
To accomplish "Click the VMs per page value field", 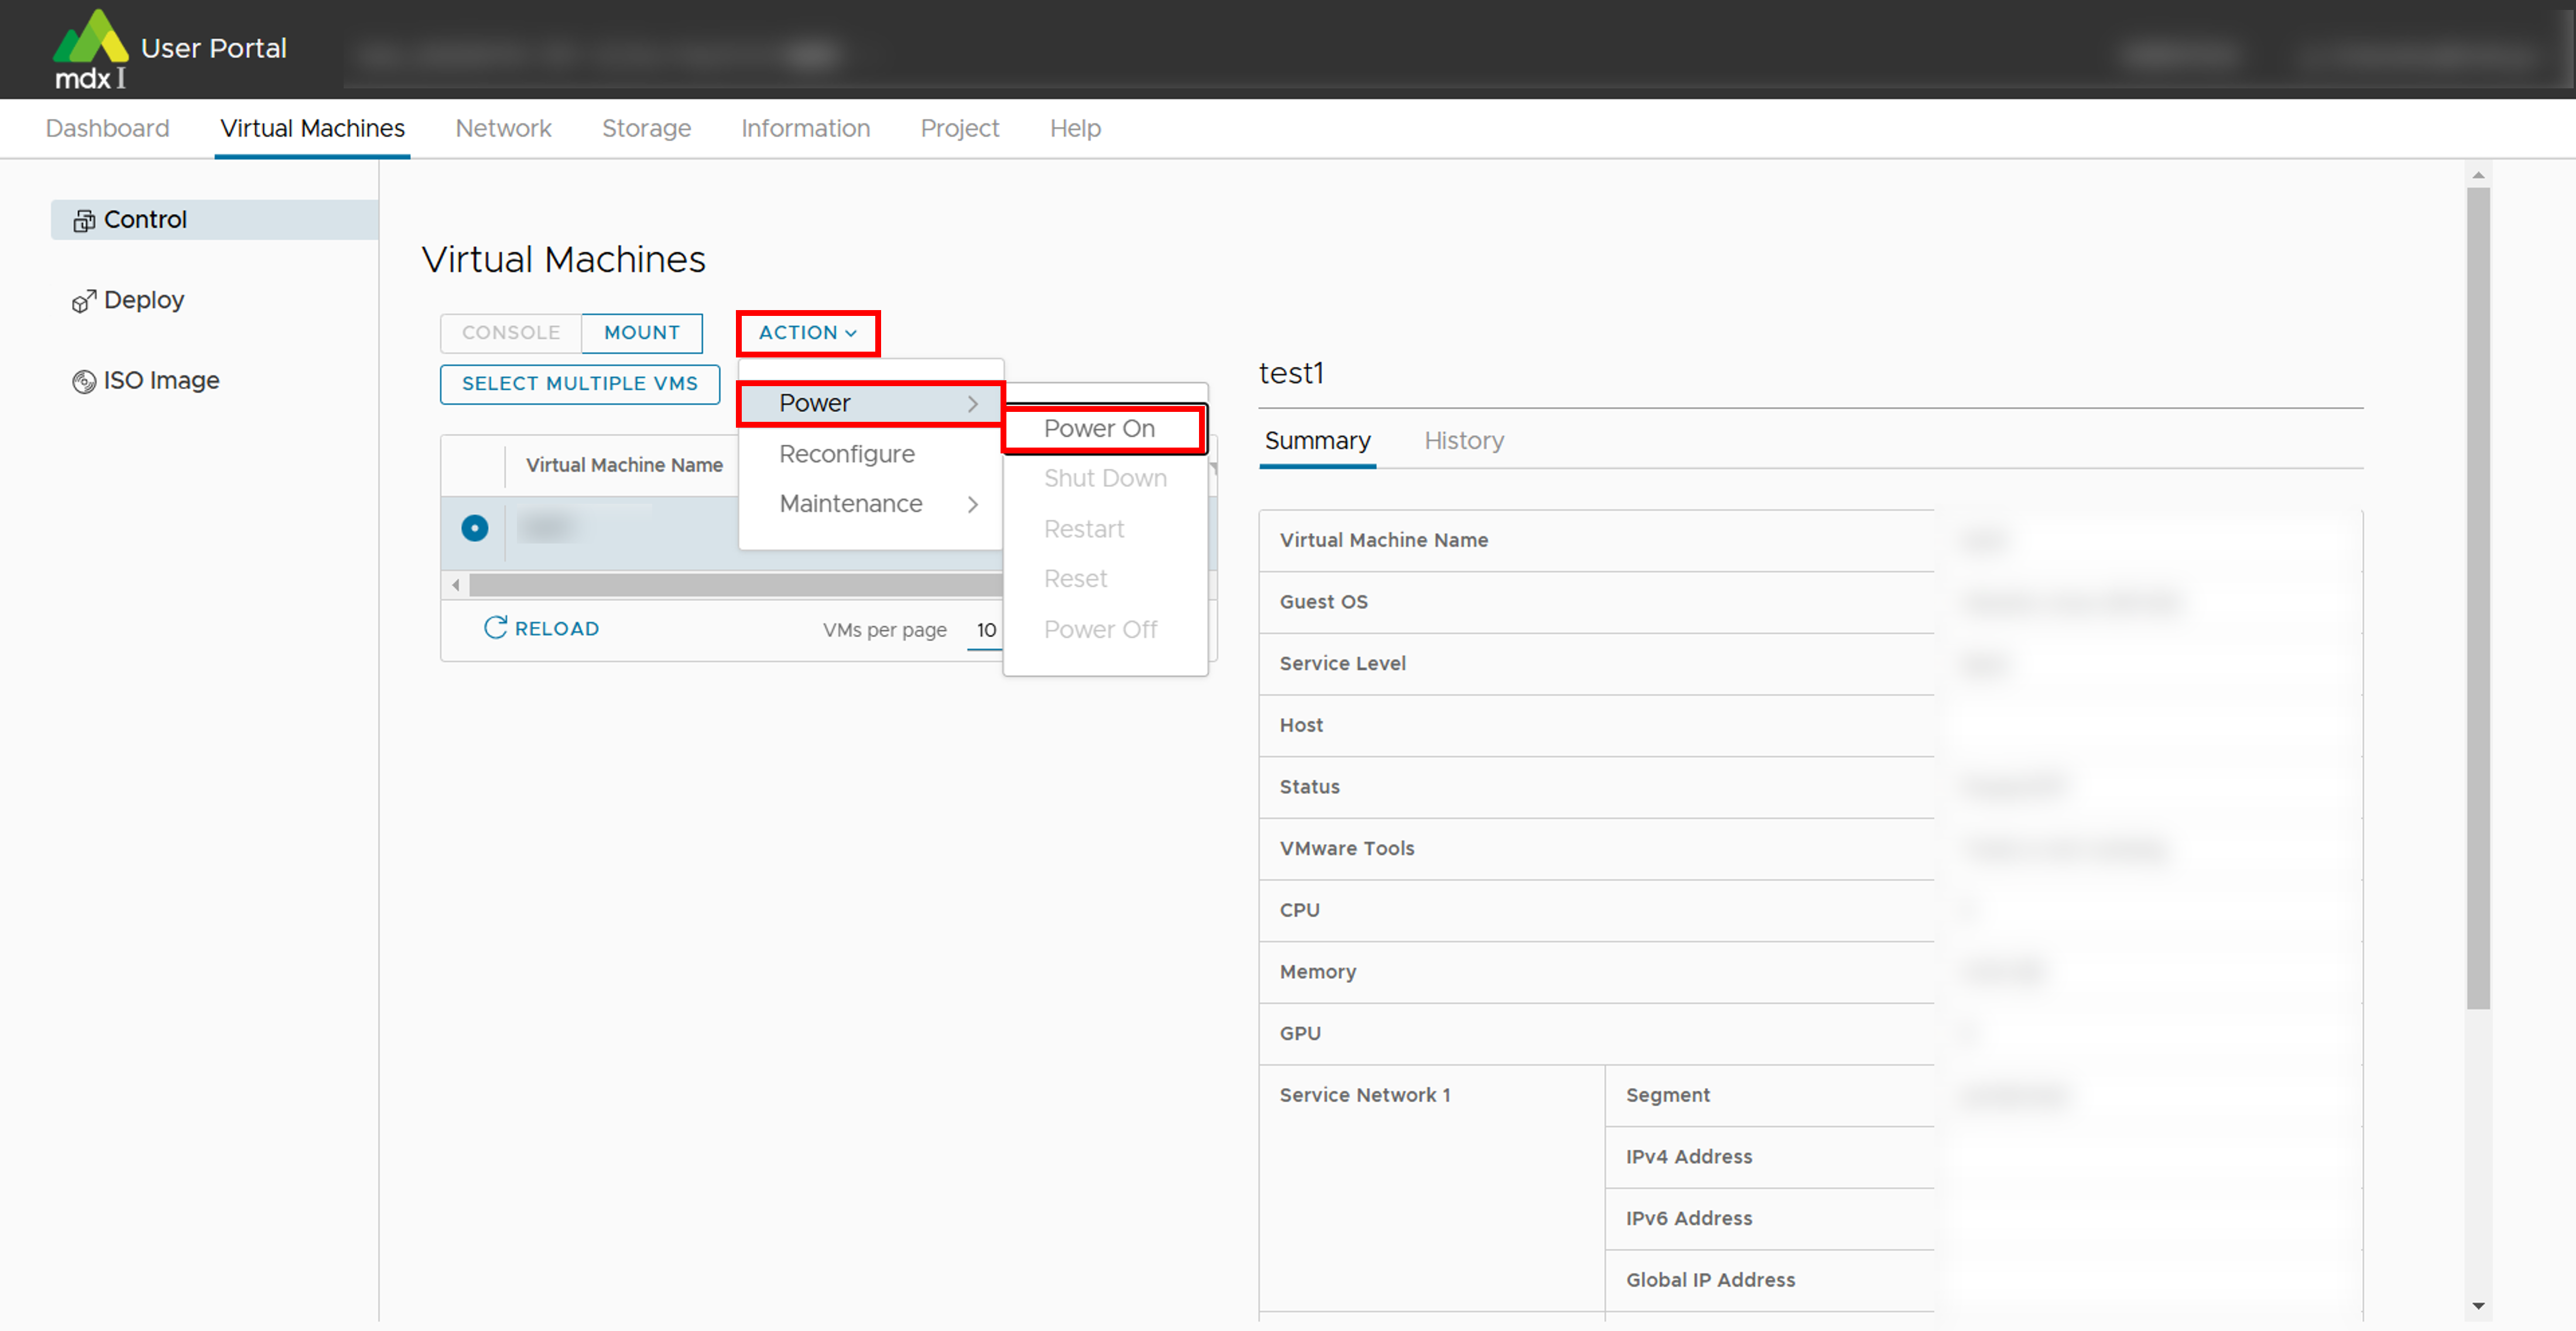I will coord(987,630).
